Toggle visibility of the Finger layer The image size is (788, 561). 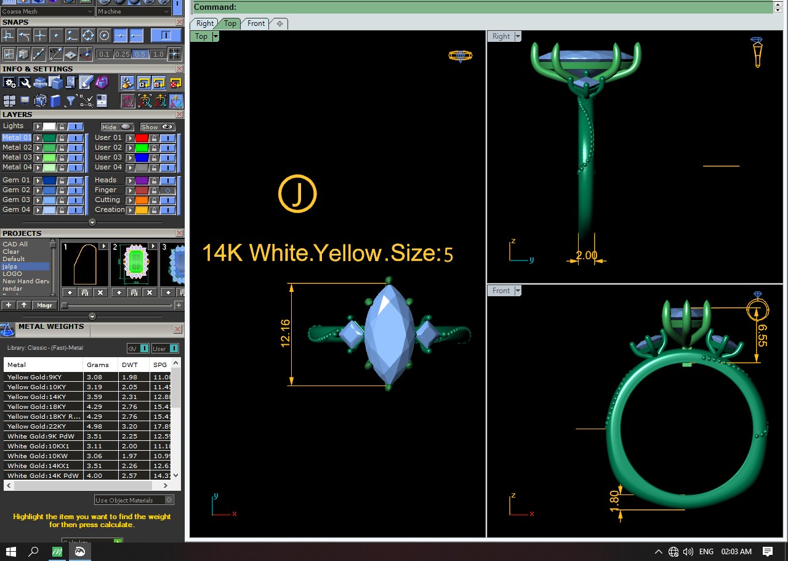167,190
